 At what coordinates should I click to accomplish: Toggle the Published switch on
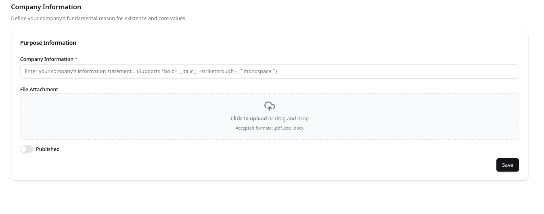click(x=27, y=149)
